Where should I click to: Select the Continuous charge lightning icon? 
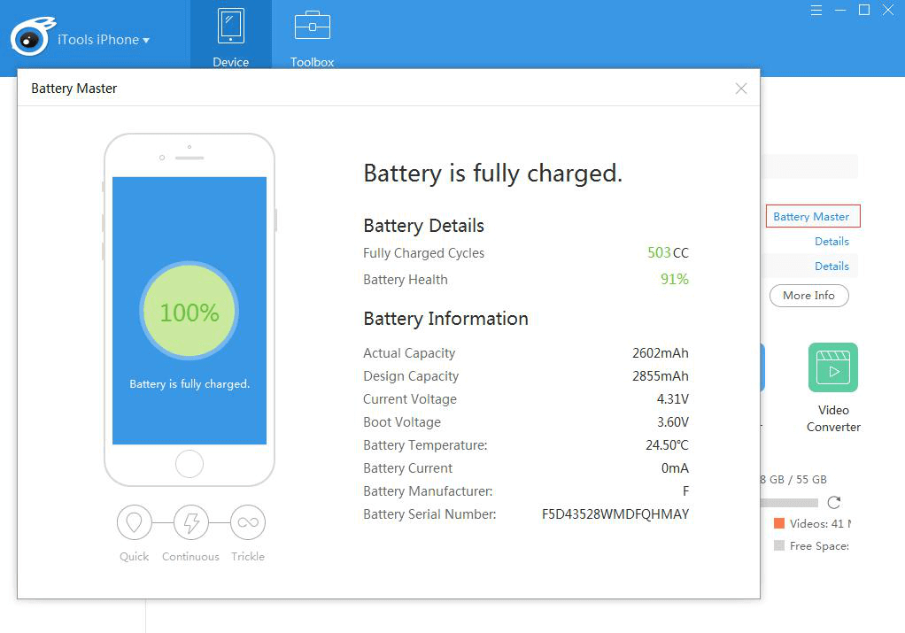(191, 523)
